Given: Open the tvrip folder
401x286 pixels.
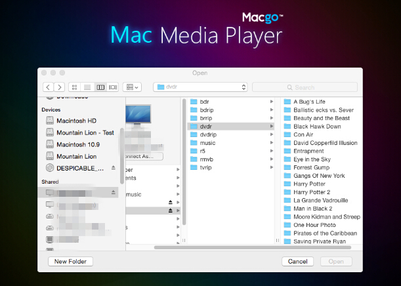Looking at the screenshot, I should (230, 167).
